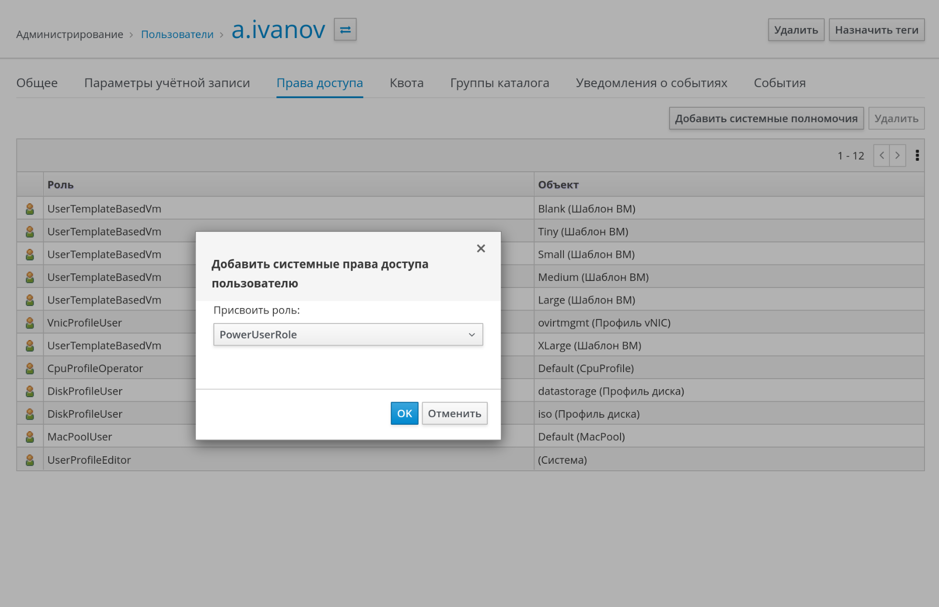Click user icon in UserProfileEditor row

tap(30, 460)
